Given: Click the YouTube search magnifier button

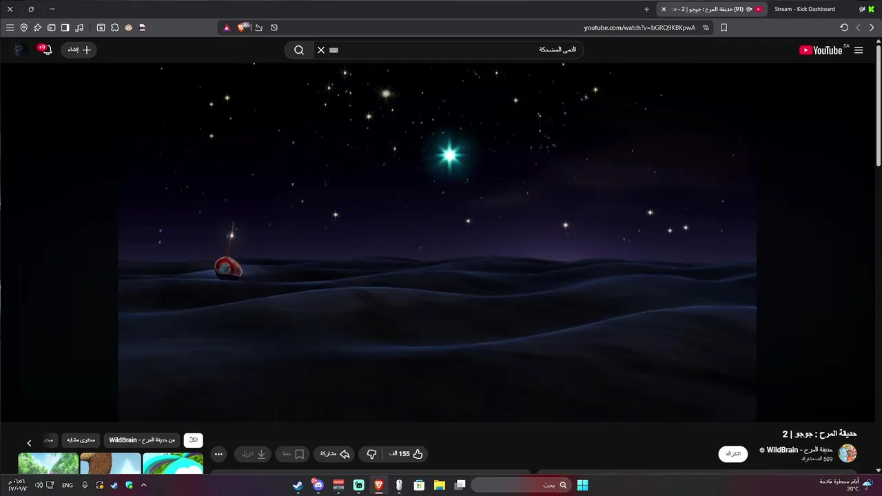Looking at the screenshot, I should click(299, 50).
